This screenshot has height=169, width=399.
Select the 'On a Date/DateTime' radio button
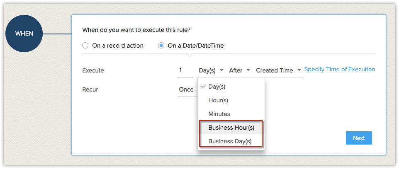[x=161, y=46]
